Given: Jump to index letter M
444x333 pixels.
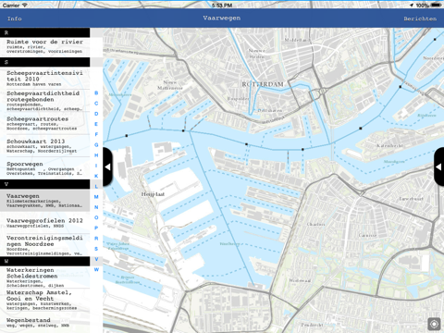Looking at the screenshot, I should 96,197.
